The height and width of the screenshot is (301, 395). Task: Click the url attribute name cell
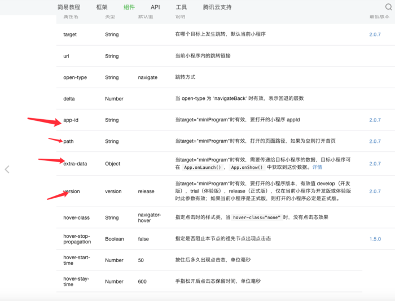pyautogui.click(x=66, y=56)
